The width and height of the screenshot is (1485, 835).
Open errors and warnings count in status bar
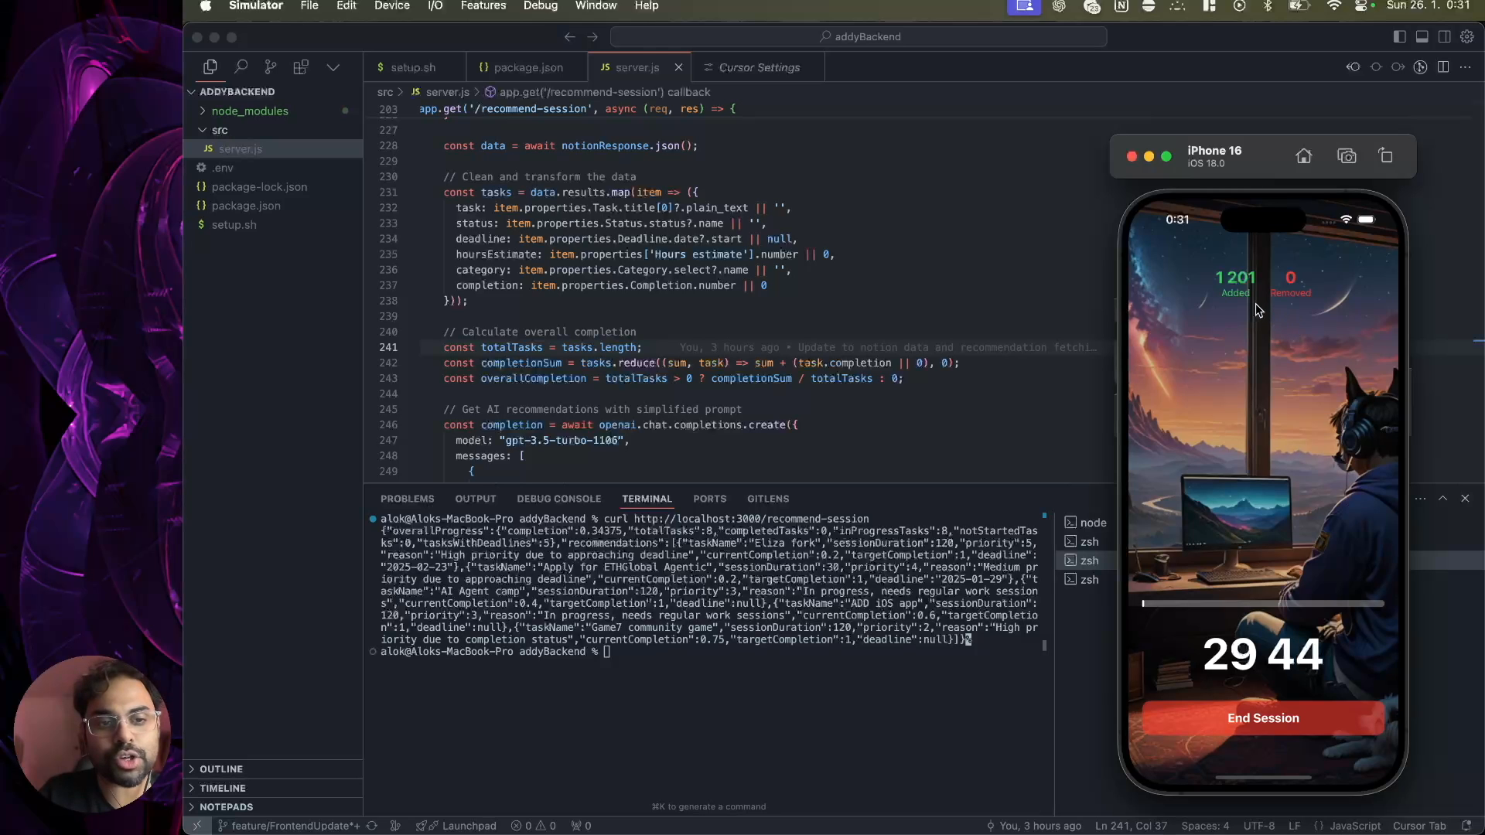click(x=534, y=826)
